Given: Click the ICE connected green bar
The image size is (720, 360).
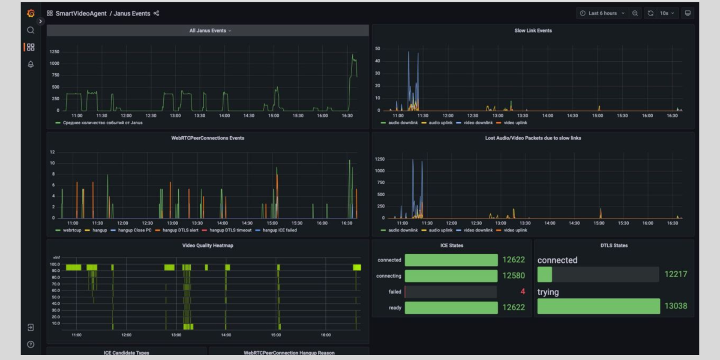Looking at the screenshot, I should tap(451, 260).
